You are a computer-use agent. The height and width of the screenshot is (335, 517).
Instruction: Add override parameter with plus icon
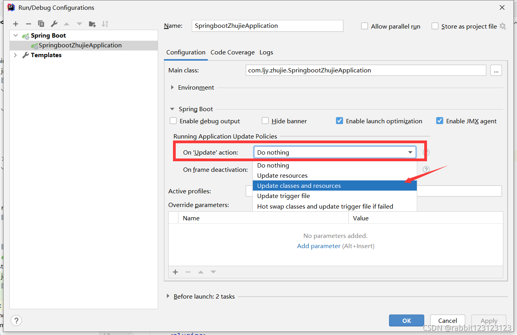tap(175, 272)
